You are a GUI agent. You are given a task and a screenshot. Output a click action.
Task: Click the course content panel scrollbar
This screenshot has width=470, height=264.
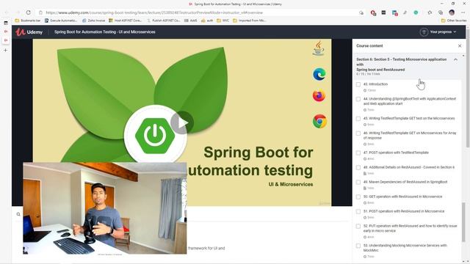[463, 222]
